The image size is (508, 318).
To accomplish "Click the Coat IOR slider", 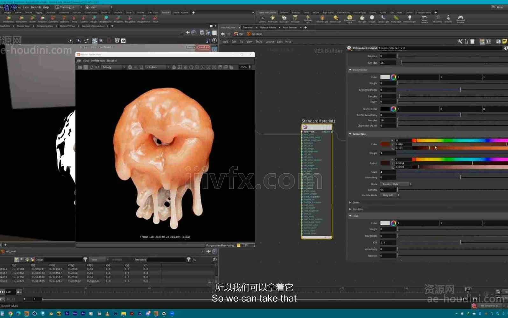I will tap(452, 242).
